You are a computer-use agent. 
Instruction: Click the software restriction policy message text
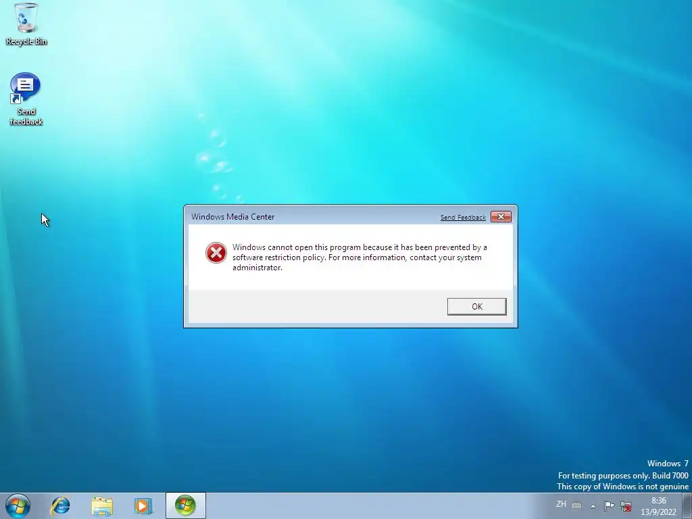360,257
